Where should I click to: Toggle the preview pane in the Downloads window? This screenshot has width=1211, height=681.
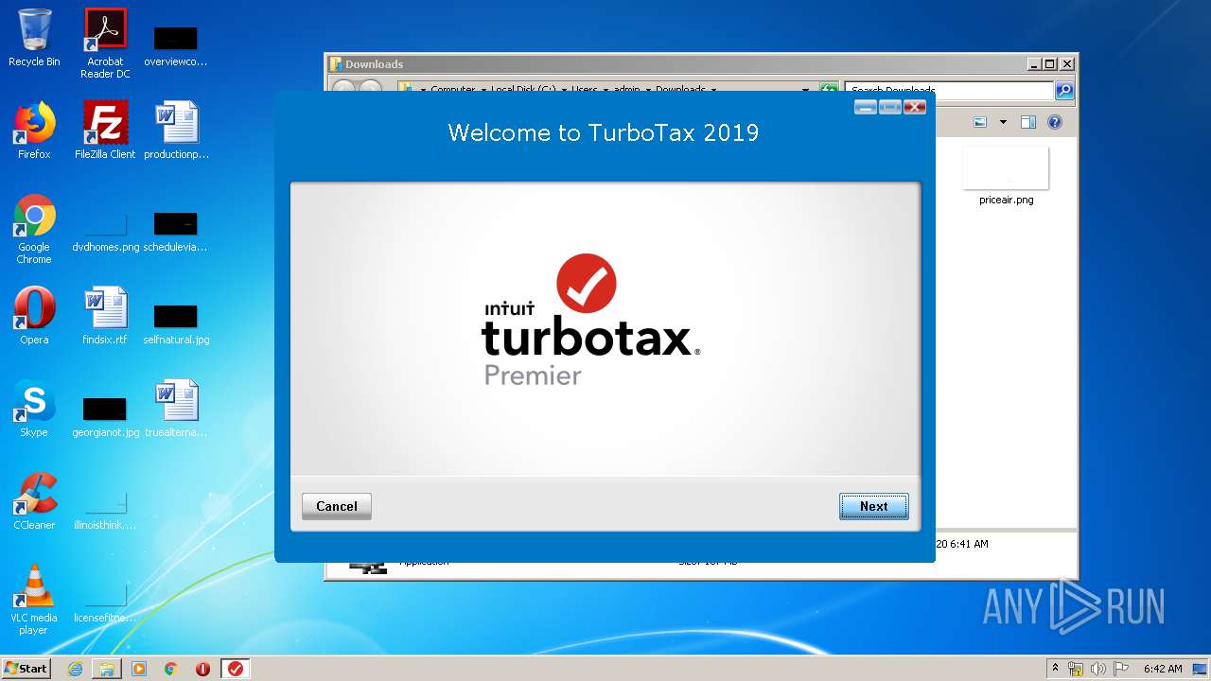point(1028,122)
